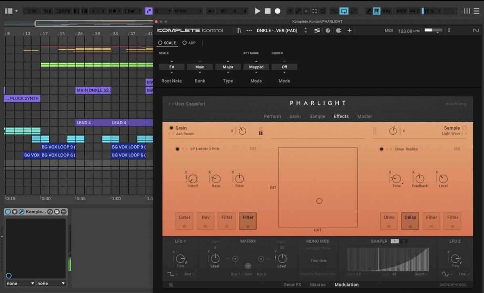Toggle the Grain layer power button
Image resolution: width=484 pixels, height=293 pixels.
tap(171, 128)
